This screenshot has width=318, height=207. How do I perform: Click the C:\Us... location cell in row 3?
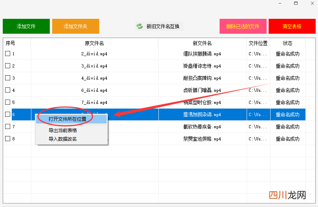point(258,78)
